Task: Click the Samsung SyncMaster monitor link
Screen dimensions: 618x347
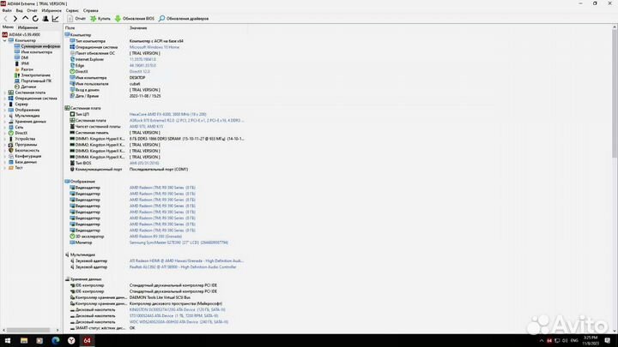Action: 179,242
